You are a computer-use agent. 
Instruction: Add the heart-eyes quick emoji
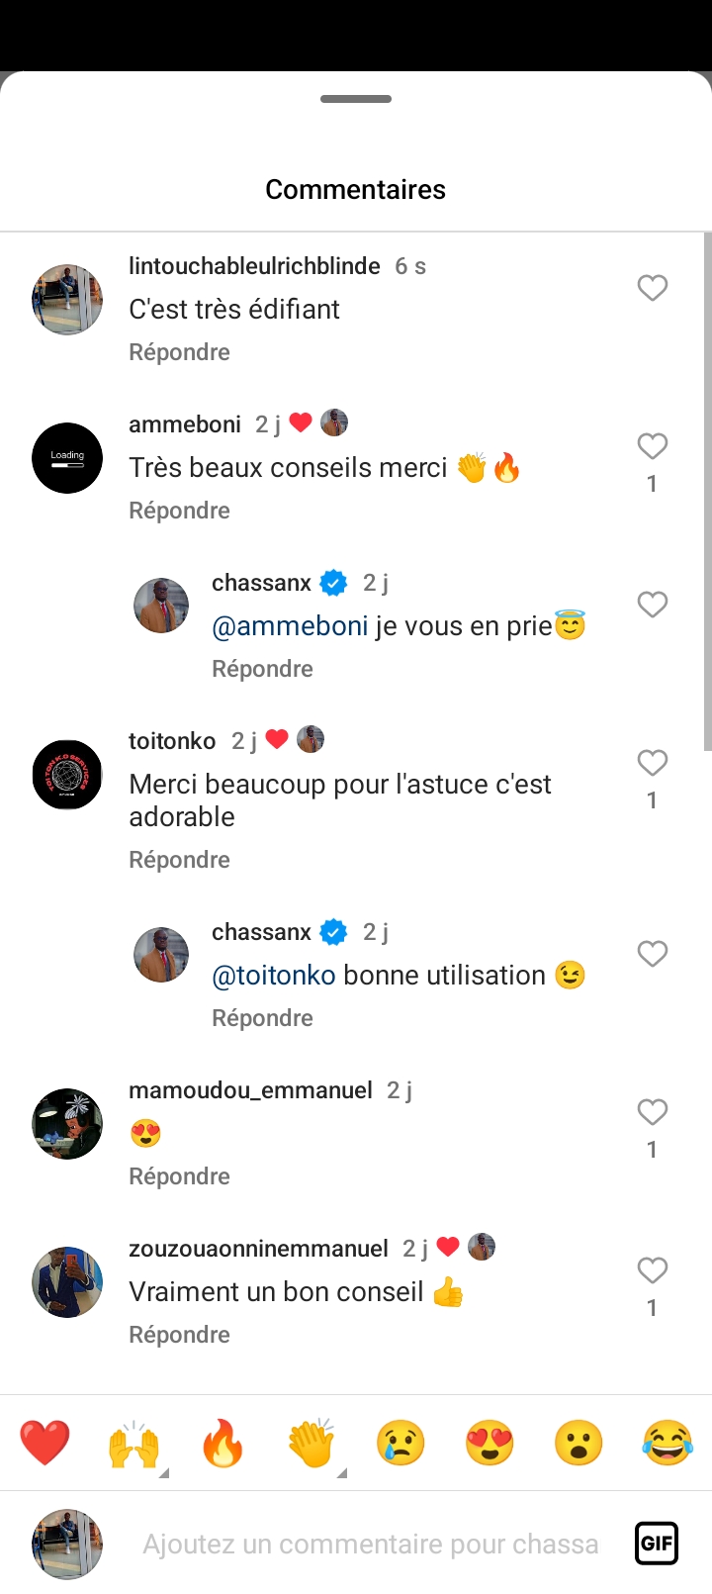coord(489,1443)
